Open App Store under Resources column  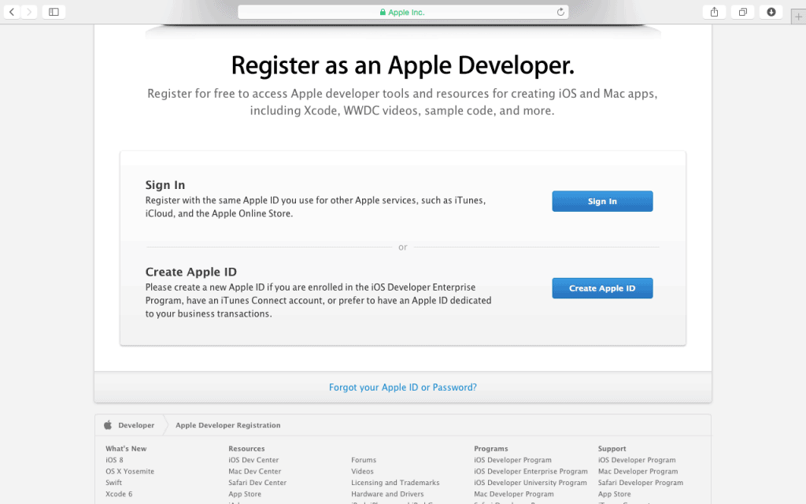pyautogui.click(x=245, y=494)
